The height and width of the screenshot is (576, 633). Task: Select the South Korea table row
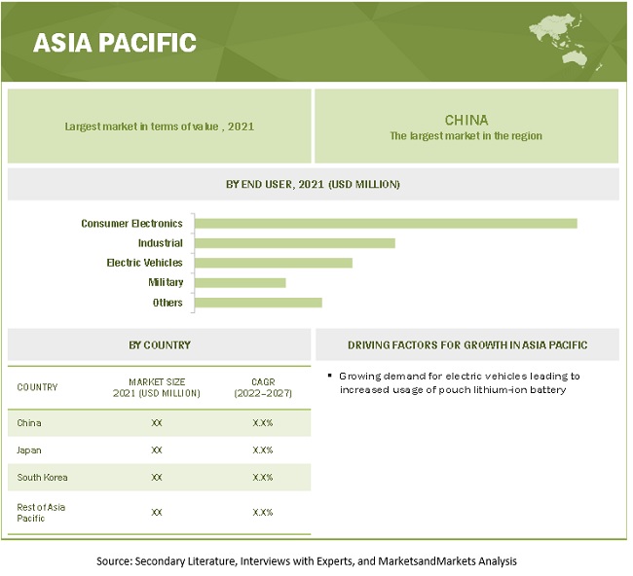pyautogui.click(x=159, y=478)
